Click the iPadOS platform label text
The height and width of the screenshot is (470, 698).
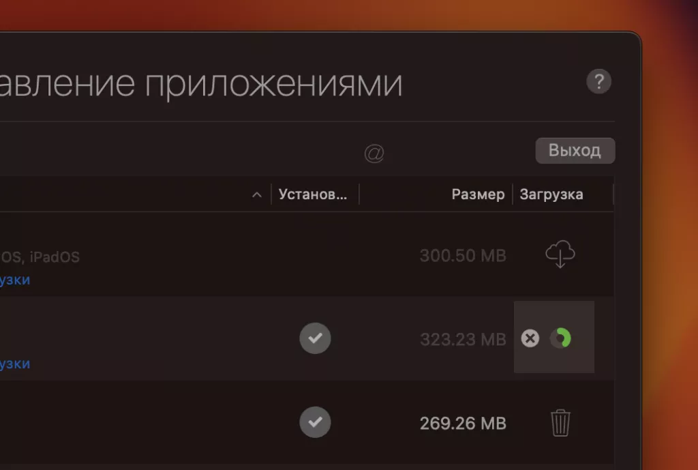pos(55,257)
